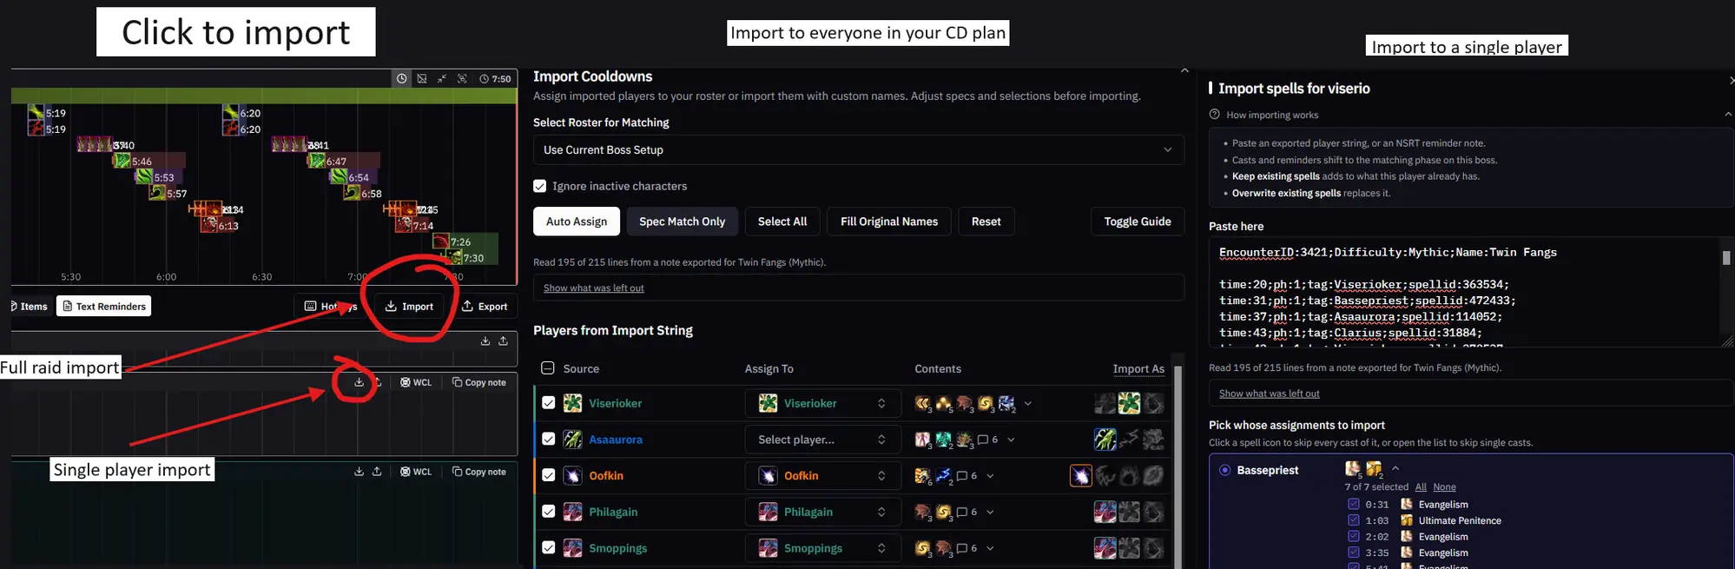Expand the Oofkin contents chevron
Screen dimensions: 1735x569
[990, 475]
